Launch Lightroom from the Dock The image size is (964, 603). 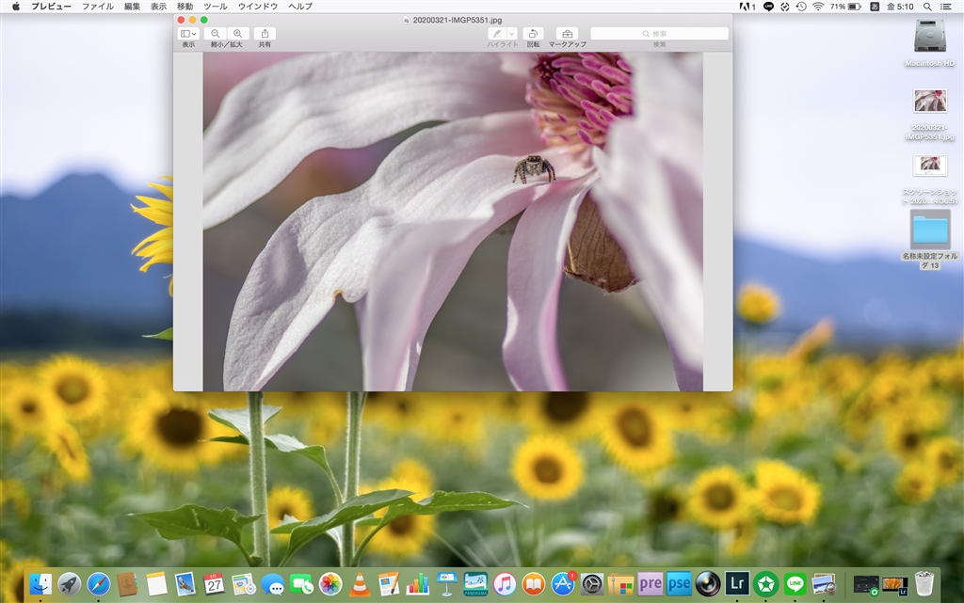tap(737, 583)
